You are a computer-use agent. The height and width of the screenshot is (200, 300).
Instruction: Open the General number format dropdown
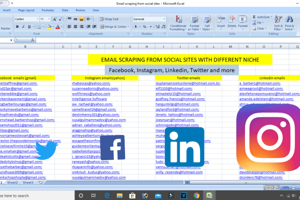coord(164,19)
